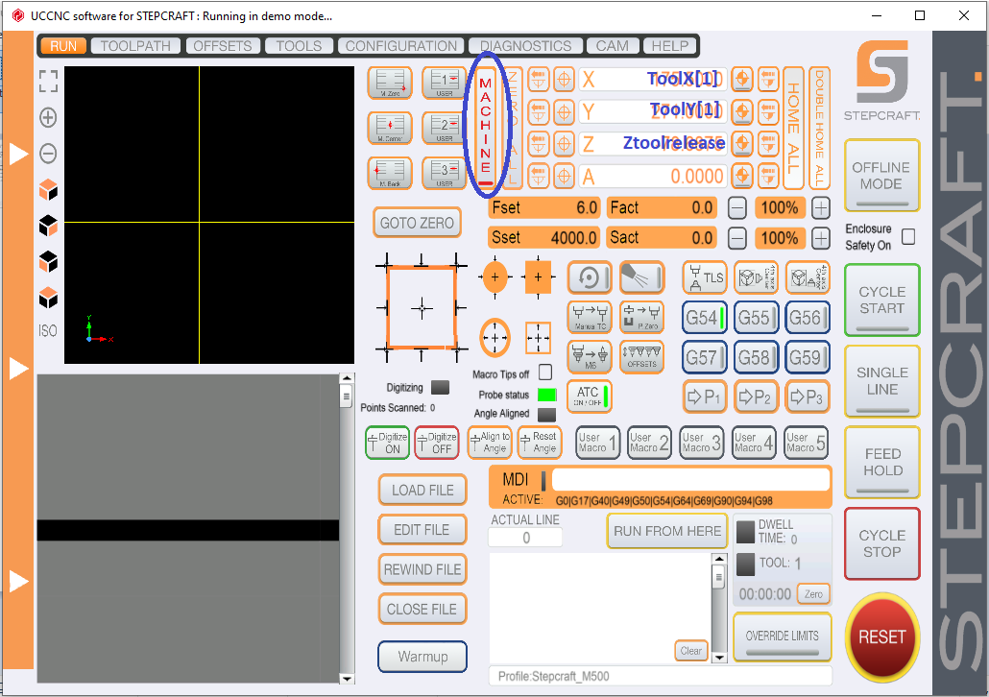Screen dimensions: 989x697
Task: Click the Manual TC tool change icon
Action: (590, 317)
